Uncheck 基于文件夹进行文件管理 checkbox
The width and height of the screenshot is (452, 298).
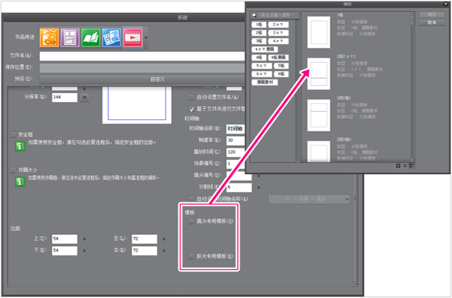192,109
